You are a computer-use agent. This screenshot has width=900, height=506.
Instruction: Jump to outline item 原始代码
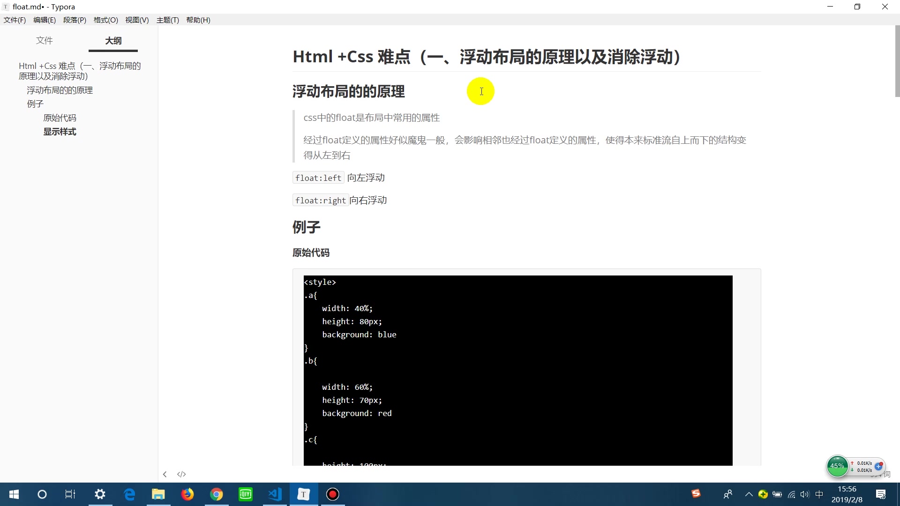click(60, 118)
